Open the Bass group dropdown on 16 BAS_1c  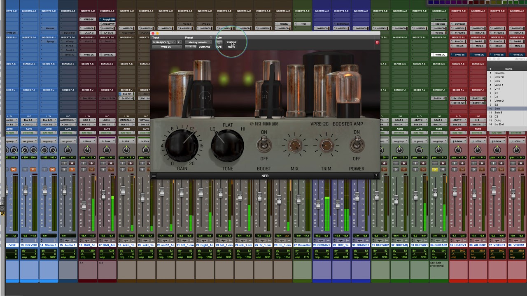(x=88, y=141)
